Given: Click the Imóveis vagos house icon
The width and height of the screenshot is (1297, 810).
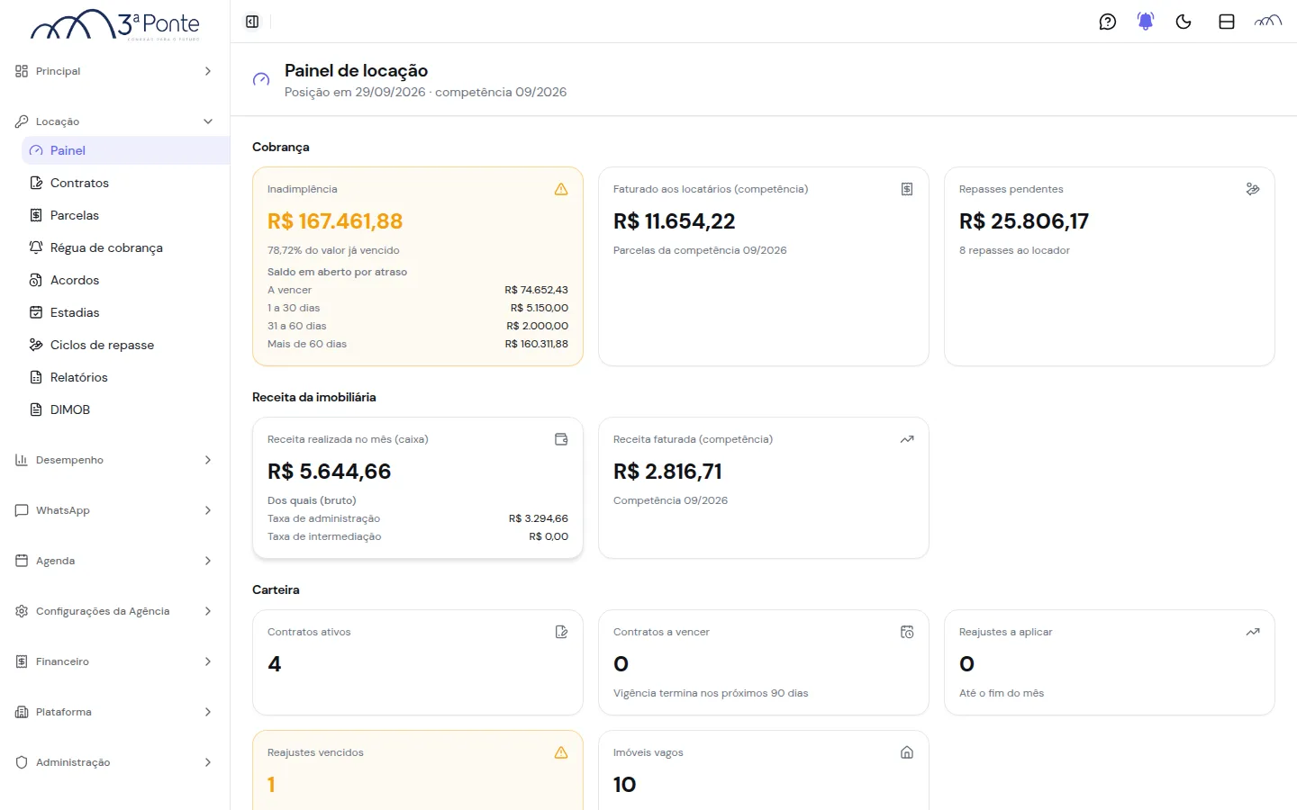Looking at the screenshot, I should [907, 752].
